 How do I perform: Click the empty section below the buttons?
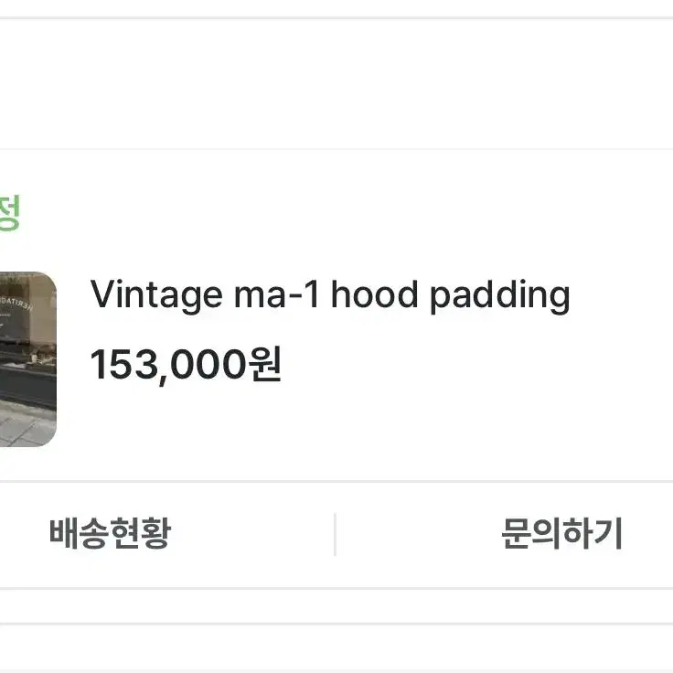[x=336, y=606]
